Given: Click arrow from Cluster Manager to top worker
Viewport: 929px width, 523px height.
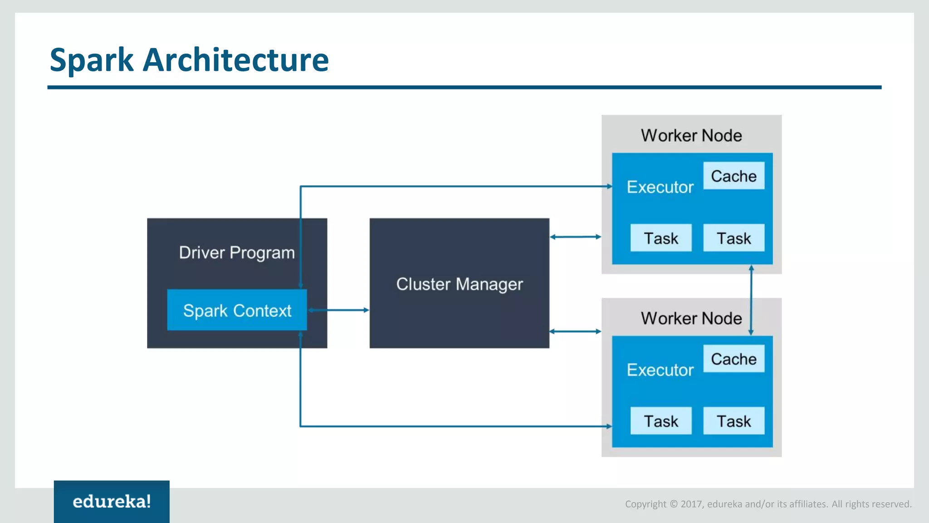Looking at the screenshot, I should click(x=575, y=237).
